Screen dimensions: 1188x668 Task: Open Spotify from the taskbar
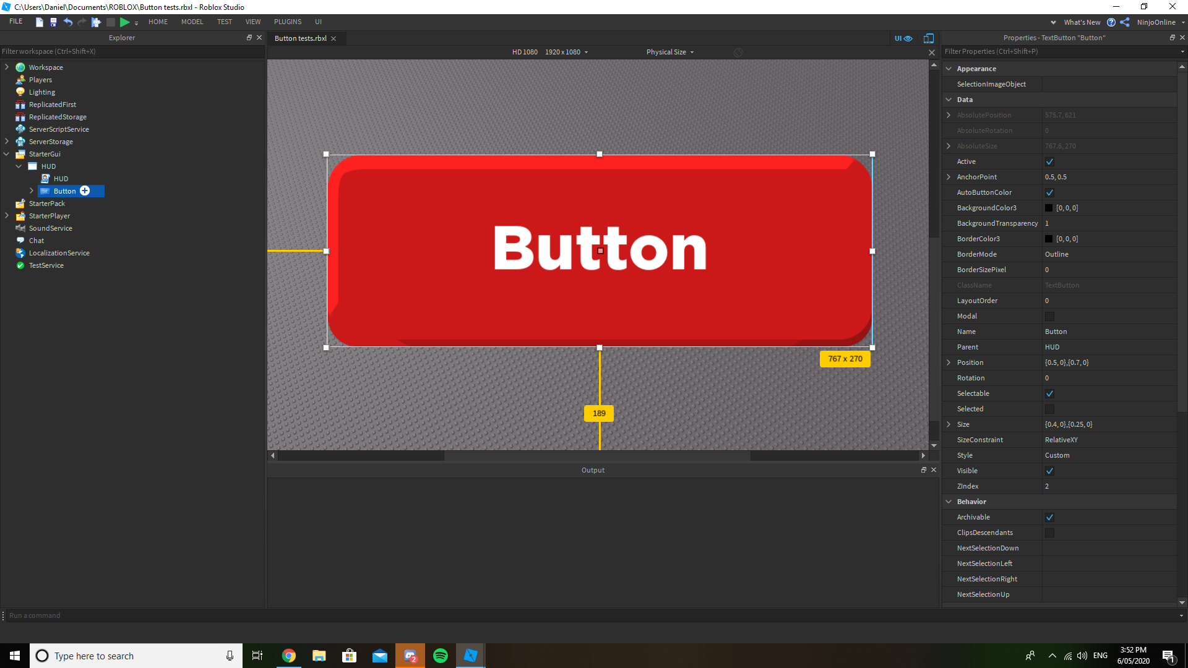[441, 655]
